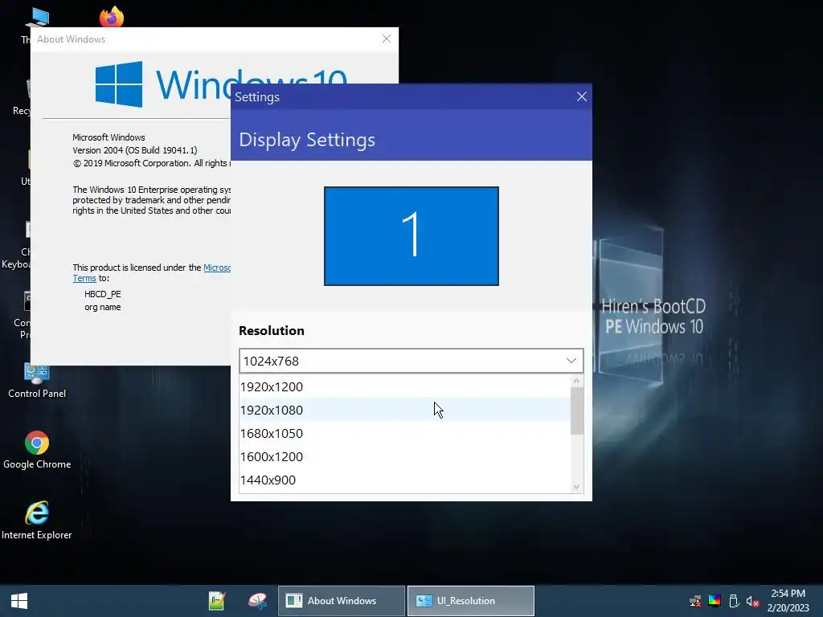
Task: Select the monitor 1 display thumbnail
Action: 411,236
